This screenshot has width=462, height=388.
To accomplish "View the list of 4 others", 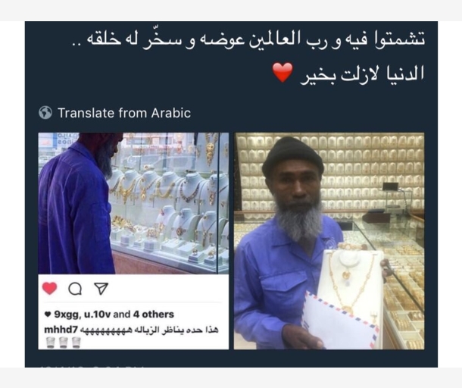I will [154, 314].
